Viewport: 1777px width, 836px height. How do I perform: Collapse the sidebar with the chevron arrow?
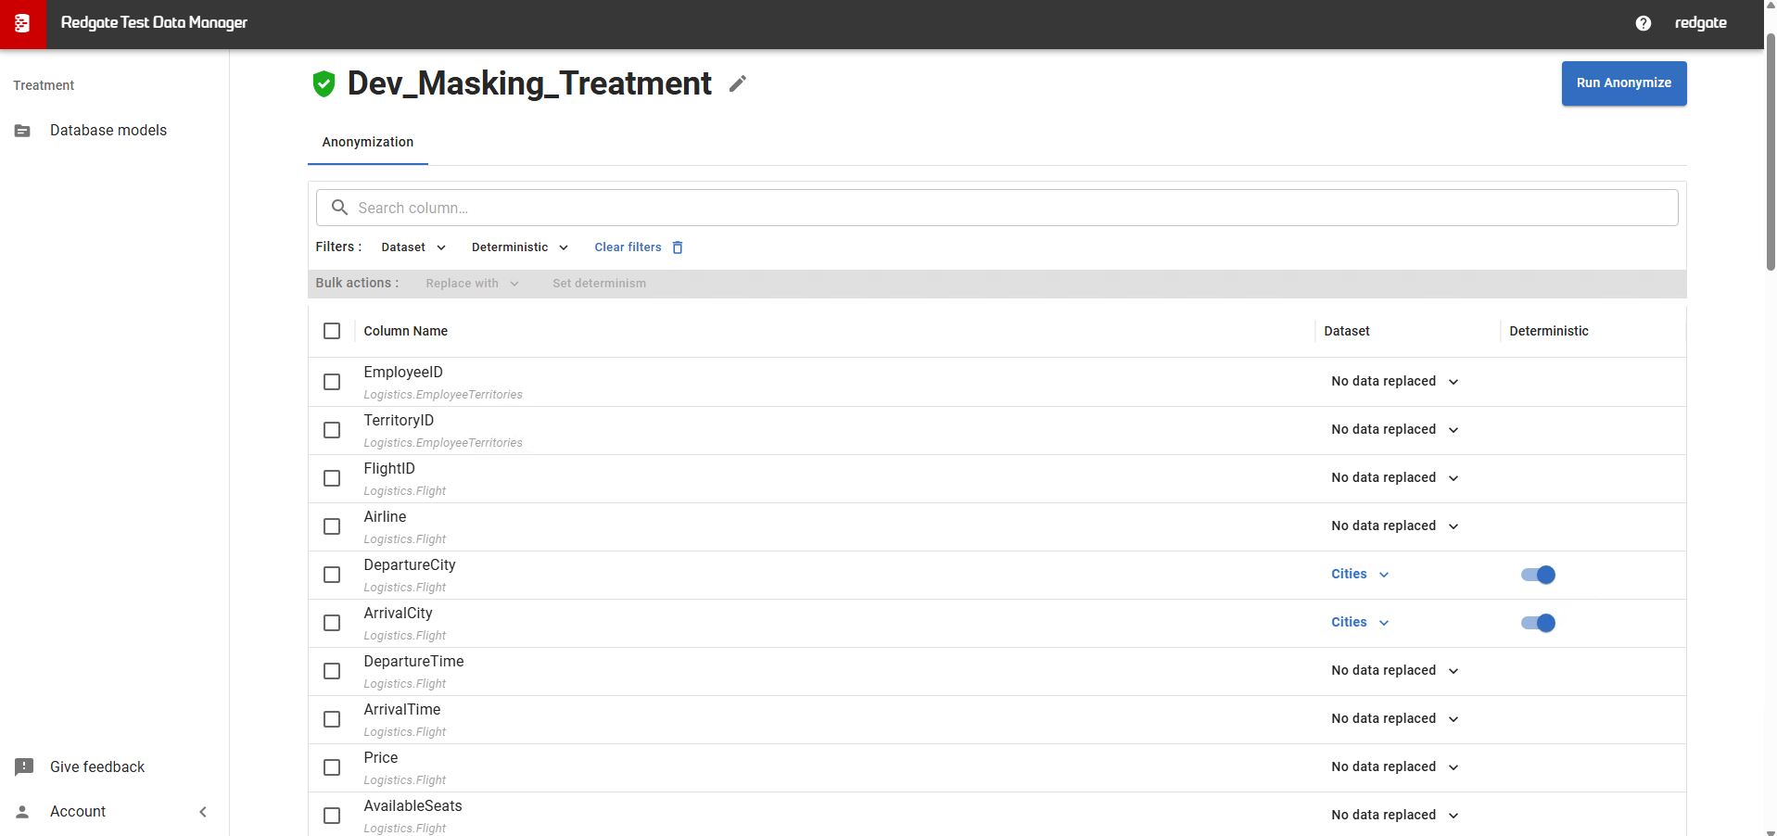[203, 812]
